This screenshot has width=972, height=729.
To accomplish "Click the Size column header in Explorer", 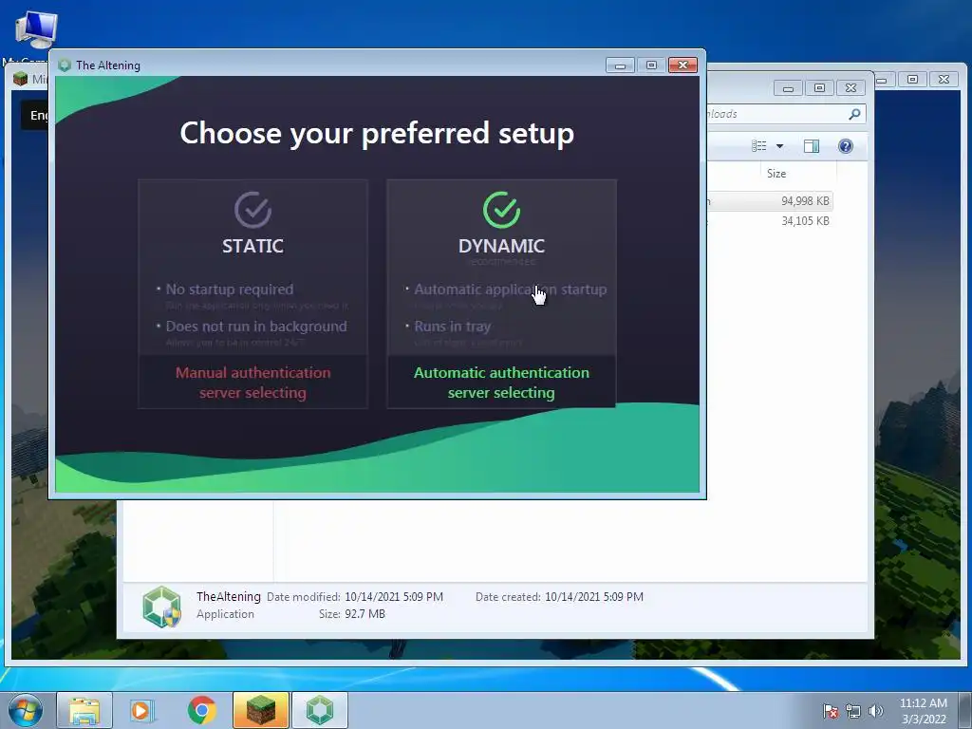I will click(776, 174).
